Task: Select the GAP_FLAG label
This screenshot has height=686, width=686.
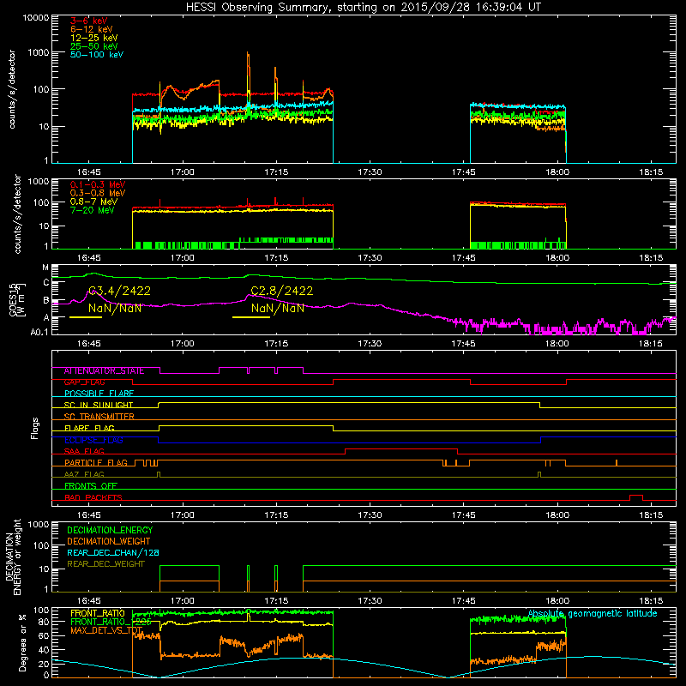Action: 84,382
